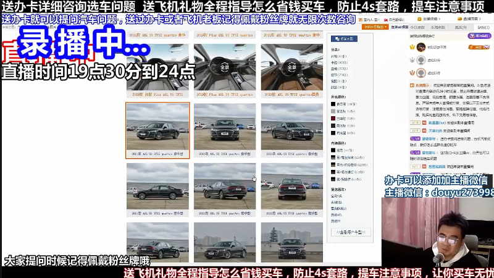494x278 pixels.
Task: Open the side profile sedan thumbnail
Action: [157, 187]
